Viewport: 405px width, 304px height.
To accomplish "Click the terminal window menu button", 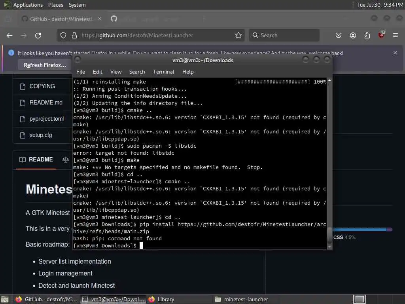I will click(x=77, y=60).
